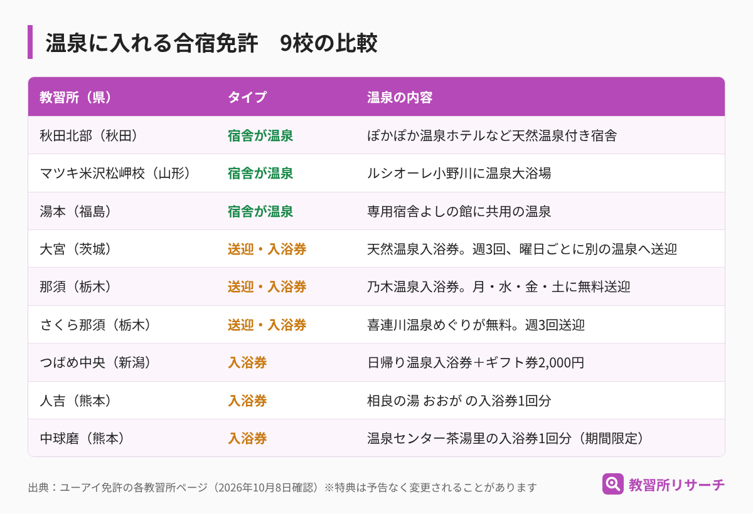Image resolution: width=753 pixels, height=514 pixels.
Task: Click the タイプ column header
Action: [x=247, y=97]
